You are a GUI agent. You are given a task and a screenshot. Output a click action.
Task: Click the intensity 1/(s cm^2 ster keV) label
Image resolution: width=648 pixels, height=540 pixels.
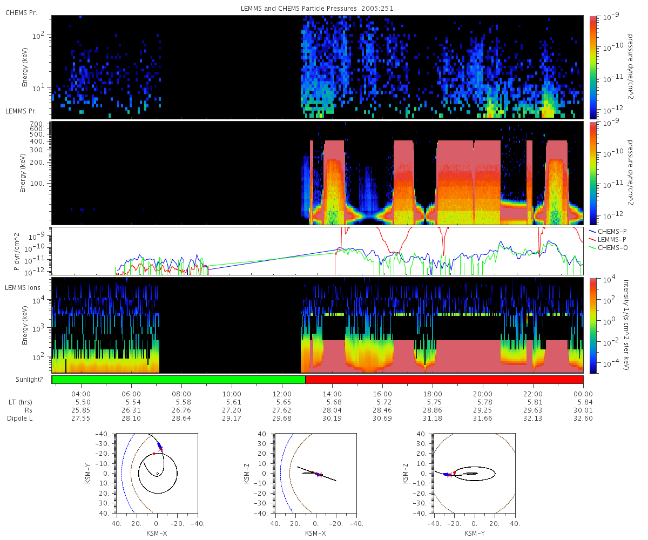626,325
